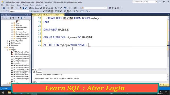Select the Security Policies folder
170x95 pixels.
21,39
